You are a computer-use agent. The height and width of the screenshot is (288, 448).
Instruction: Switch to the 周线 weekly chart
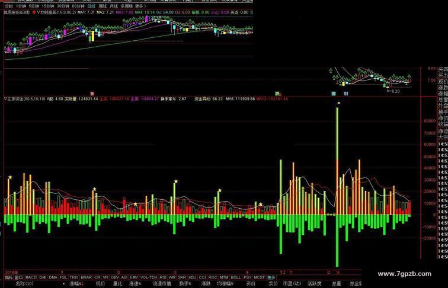[x=103, y=6]
